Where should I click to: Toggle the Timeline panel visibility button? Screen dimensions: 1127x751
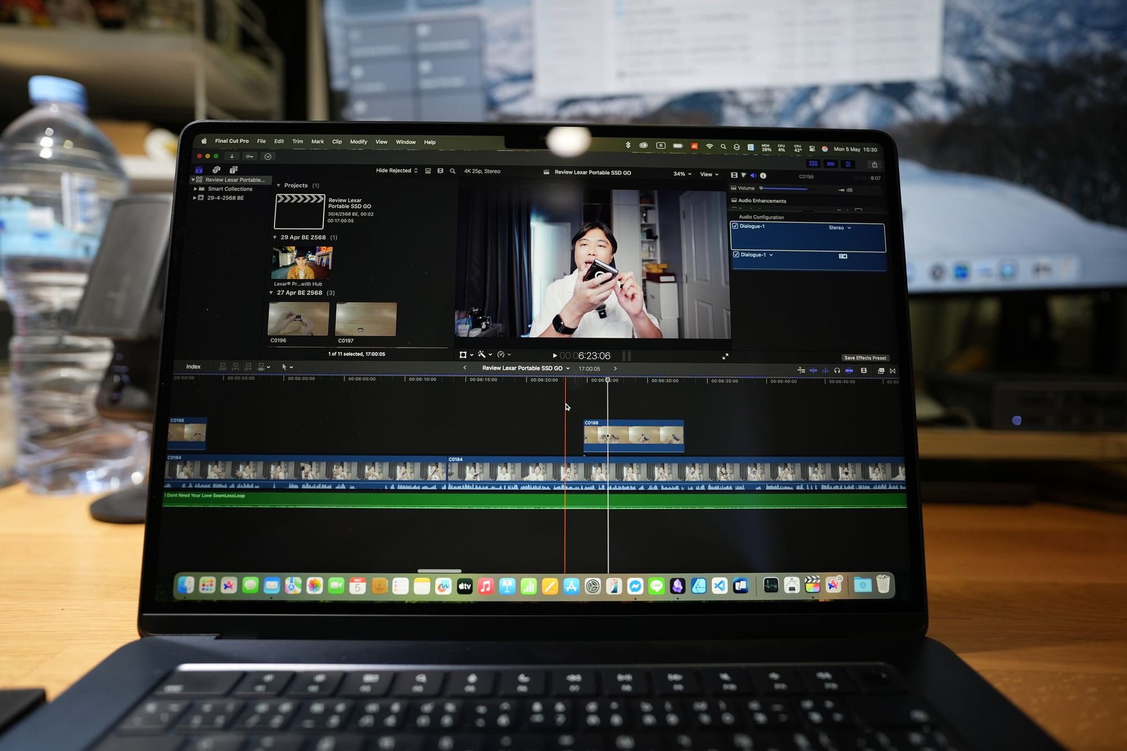pos(831,164)
